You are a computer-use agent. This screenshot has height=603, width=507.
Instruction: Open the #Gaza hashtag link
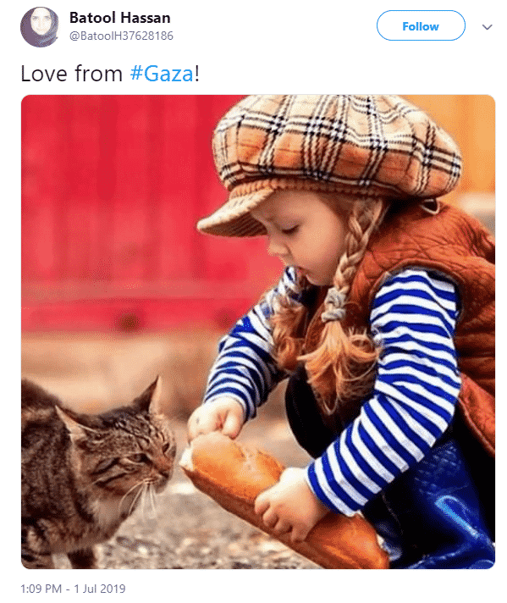pos(162,74)
